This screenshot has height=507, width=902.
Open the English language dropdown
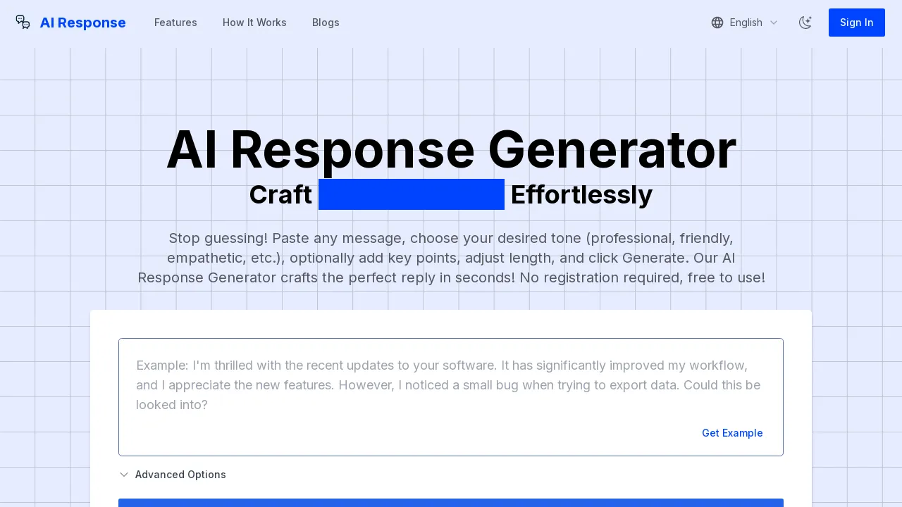[745, 23]
